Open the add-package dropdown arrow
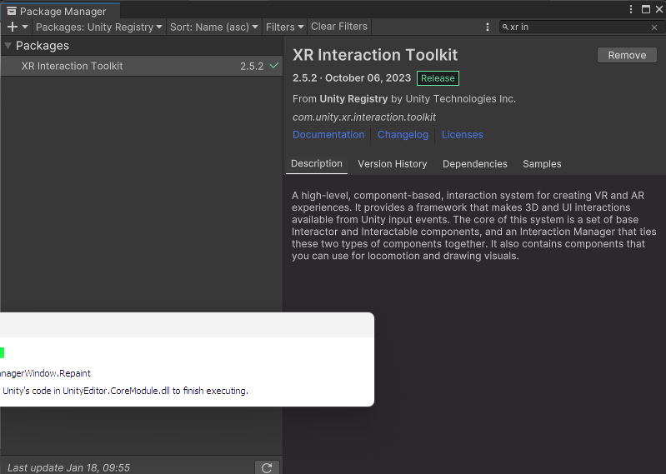Image resolution: width=666 pixels, height=474 pixels. pos(25,27)
